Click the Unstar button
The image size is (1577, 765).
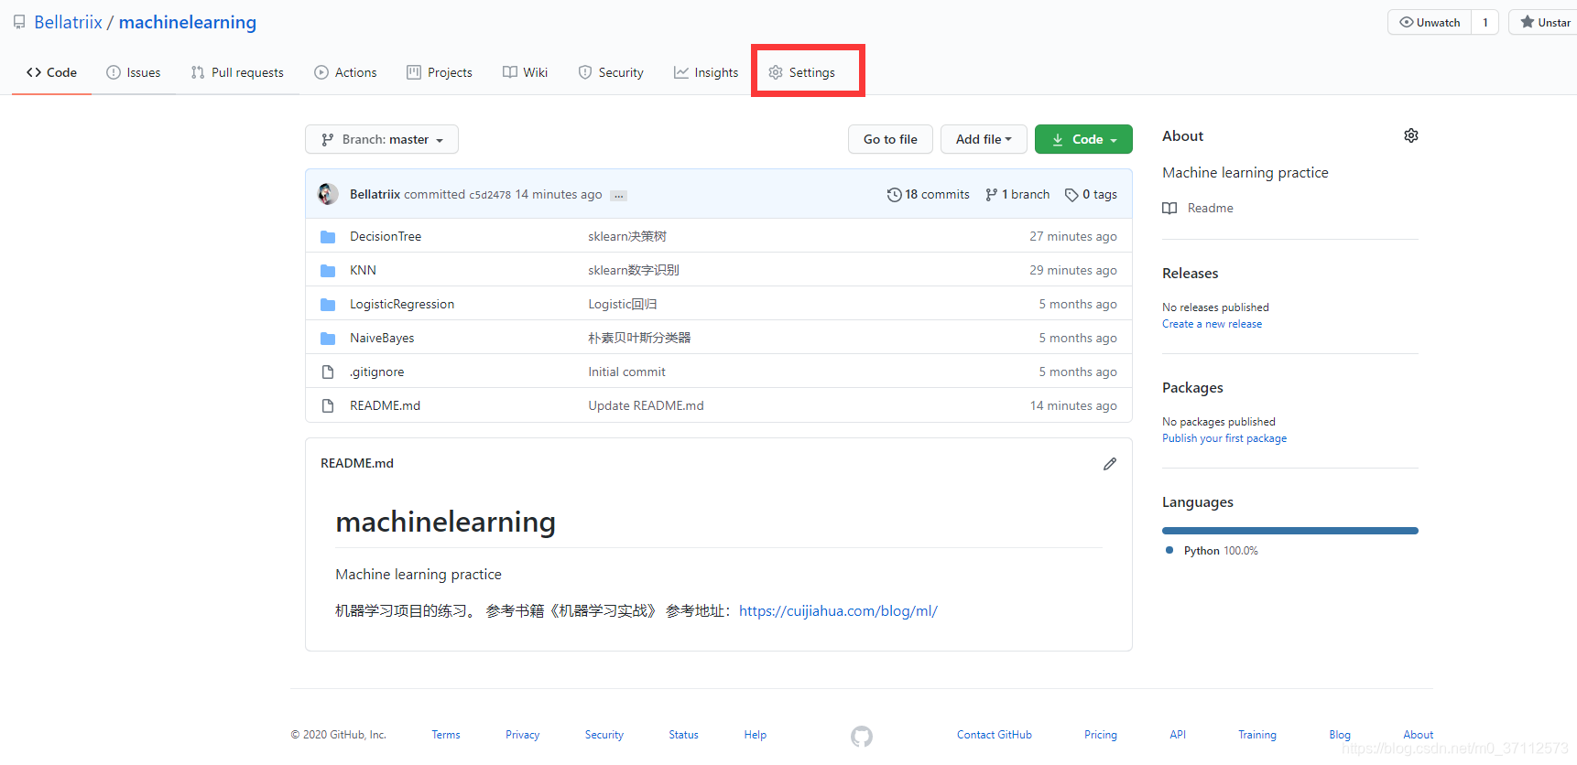pos(1545,22)
